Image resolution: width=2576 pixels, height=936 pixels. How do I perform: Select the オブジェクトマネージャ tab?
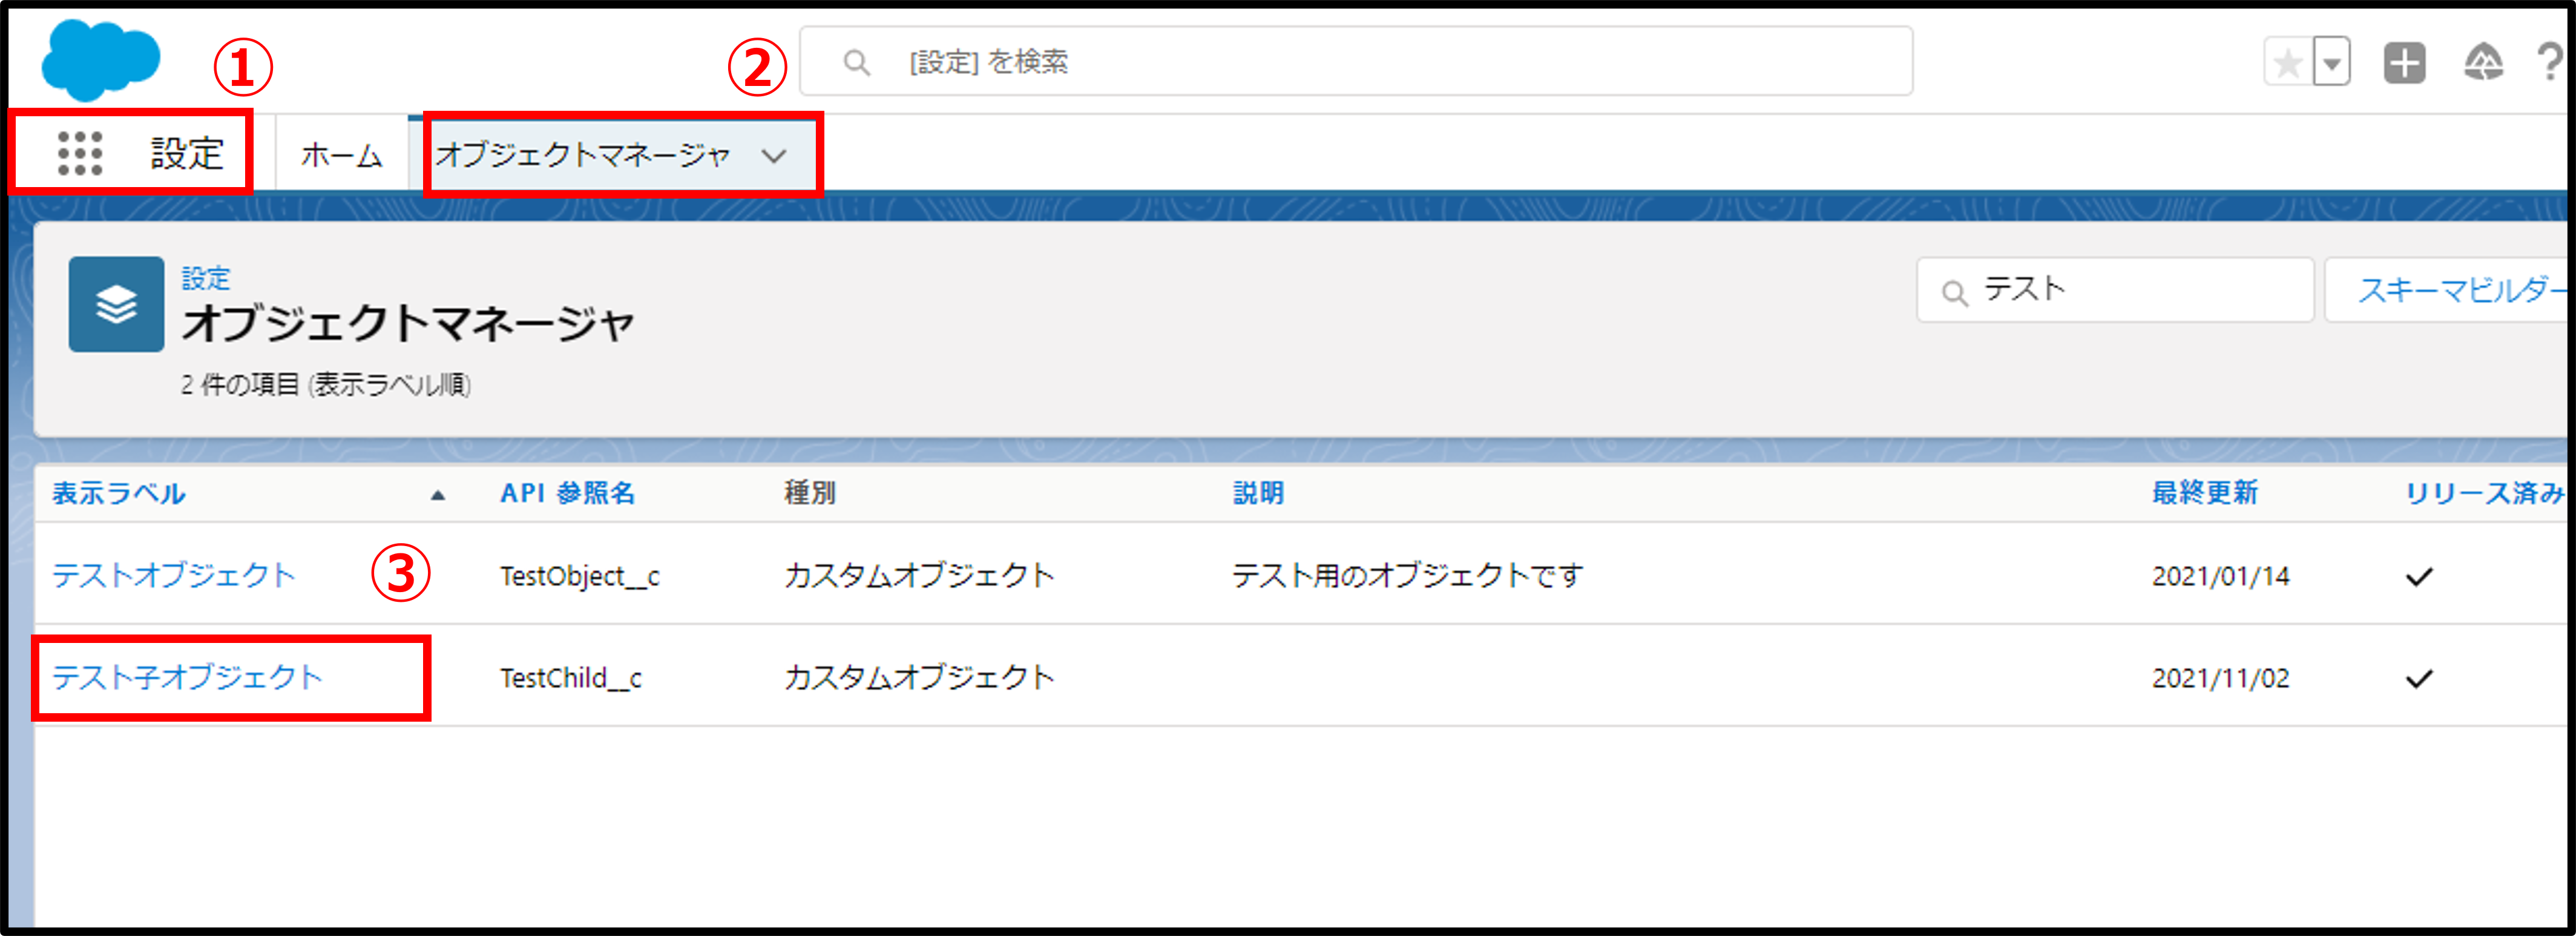coord(583,156)
